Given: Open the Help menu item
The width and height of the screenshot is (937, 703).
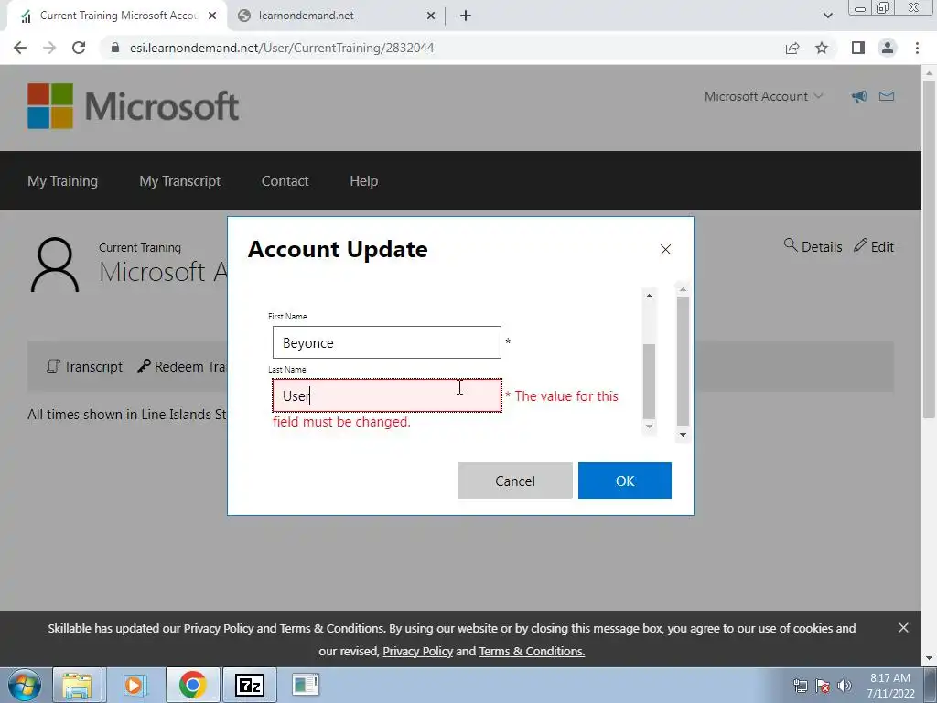Looking at the screenshot, I should pyautogui.click(x=364, y=180).
